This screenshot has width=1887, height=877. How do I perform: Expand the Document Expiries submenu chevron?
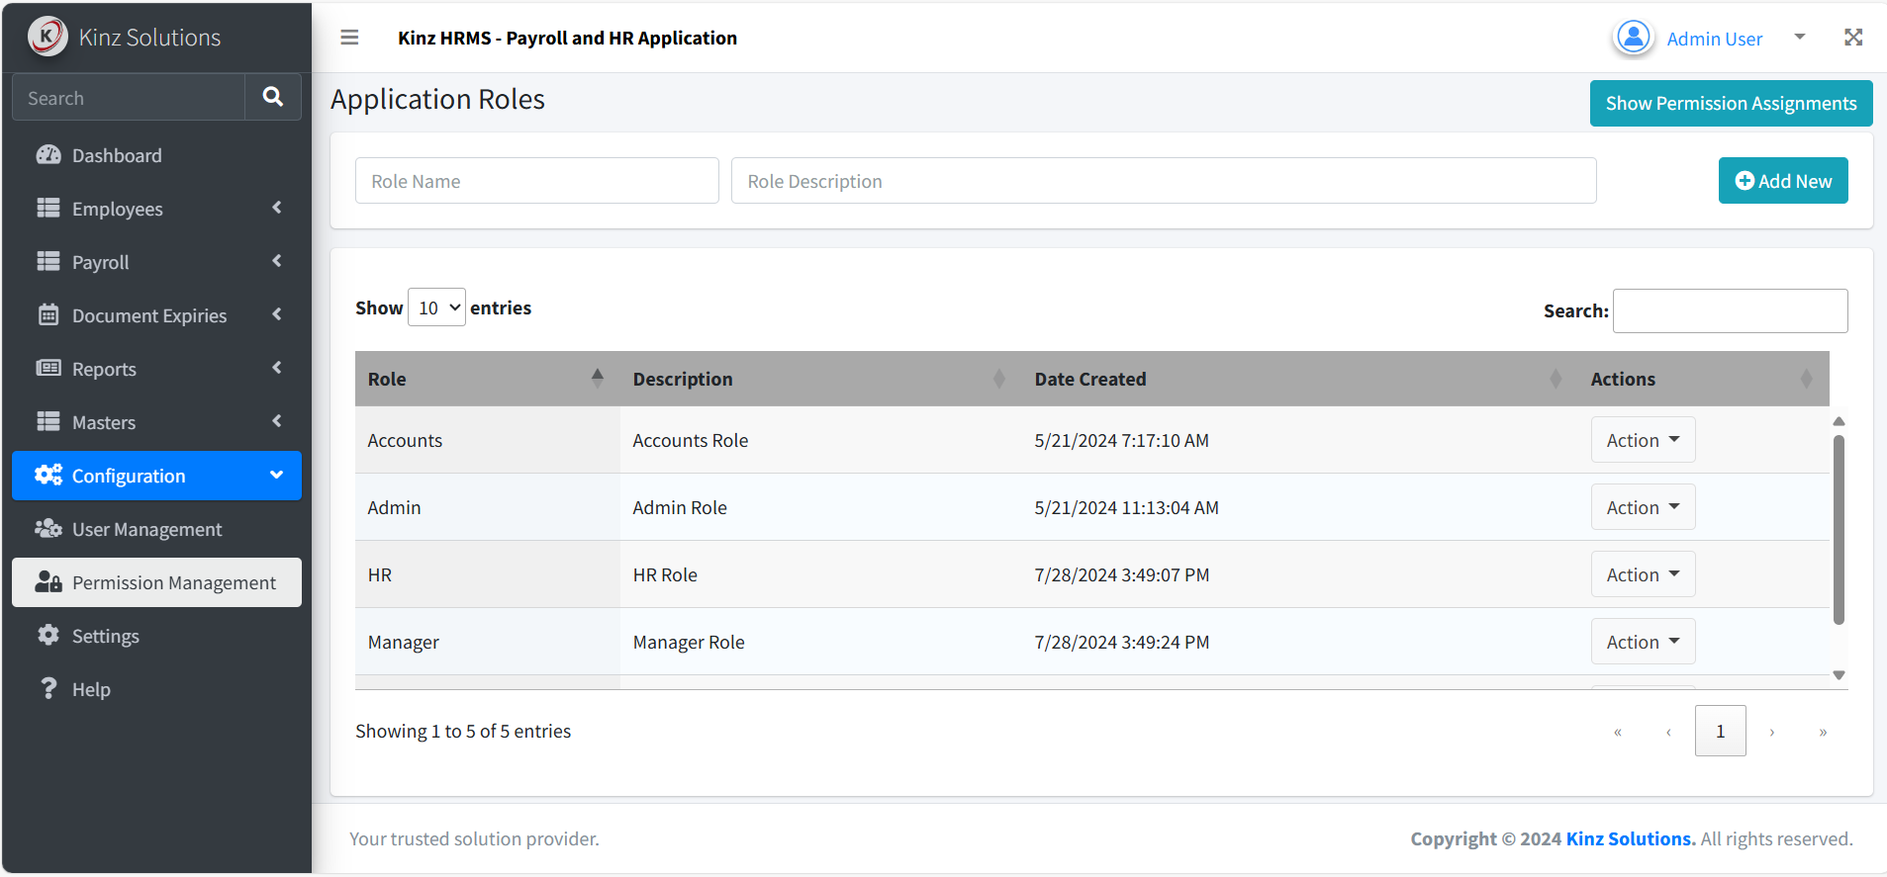point(277,314)
